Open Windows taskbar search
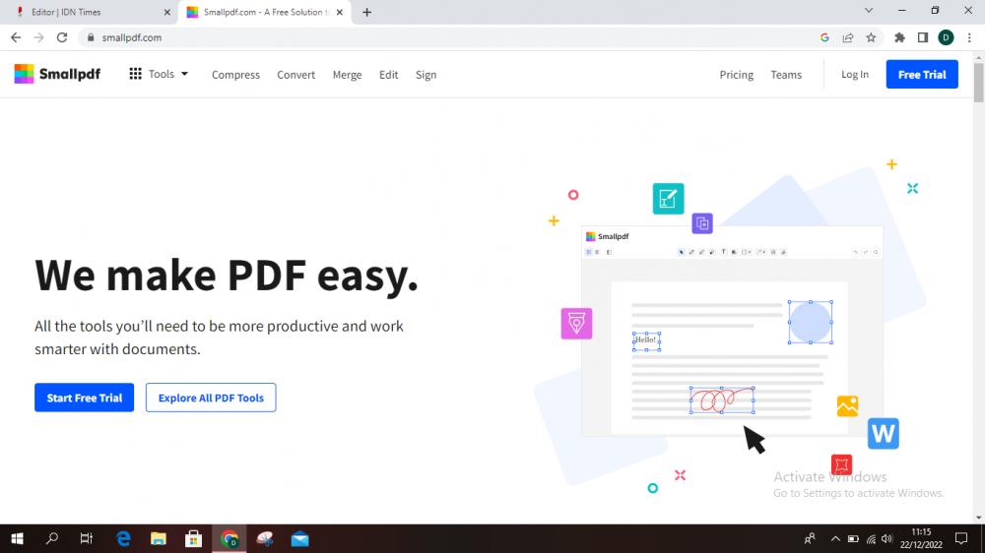The width and height of the screenshot is (985, 553). pyautogui.click(x=52, y=538)
